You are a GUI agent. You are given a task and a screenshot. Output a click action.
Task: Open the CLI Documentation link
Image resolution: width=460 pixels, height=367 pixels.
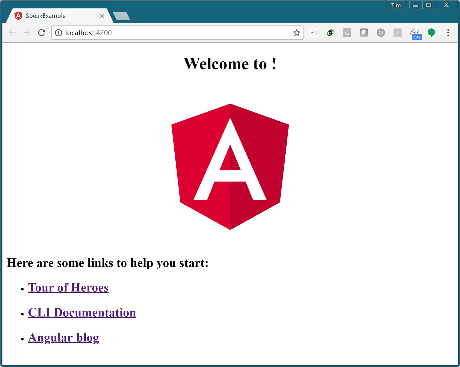click(82, 313)
